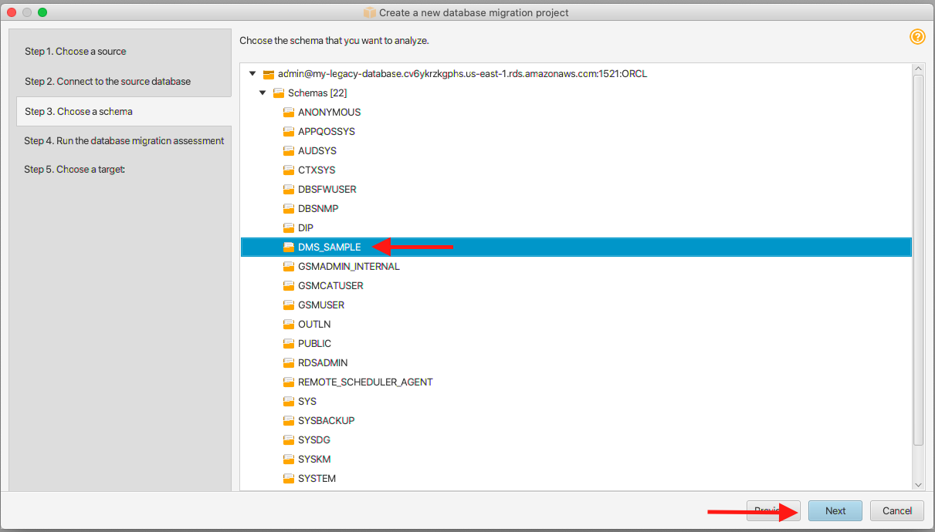Click the GSMCATUSER schema icon
Image resolution: width=935 pixels, height=532 pixels.
pyautogui.click(x=289, y=286)
